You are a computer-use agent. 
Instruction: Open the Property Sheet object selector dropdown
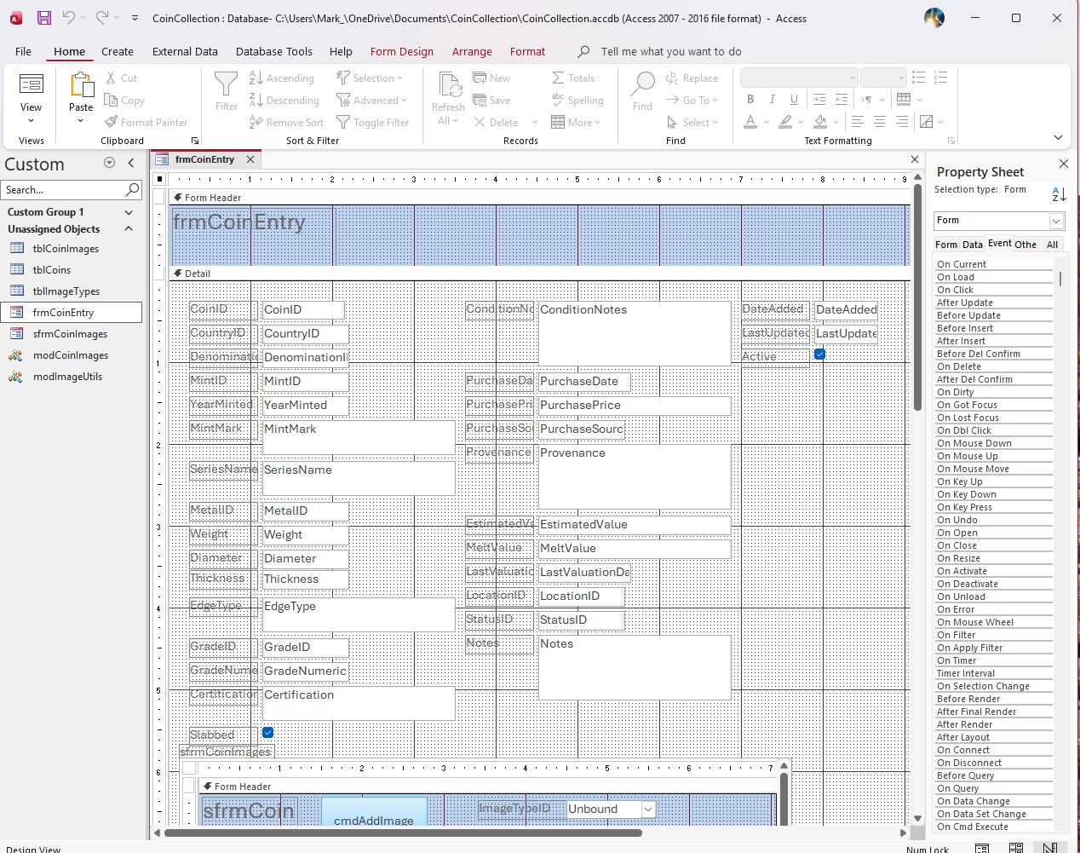(1056, 221)
